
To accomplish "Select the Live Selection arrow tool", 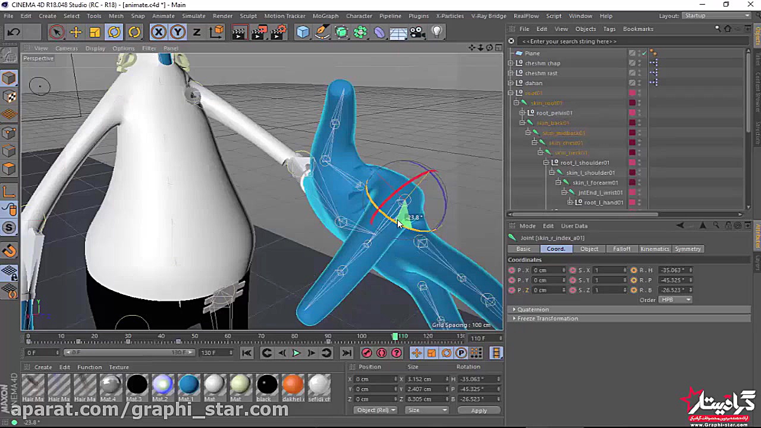I will click(x=56, y=32).
